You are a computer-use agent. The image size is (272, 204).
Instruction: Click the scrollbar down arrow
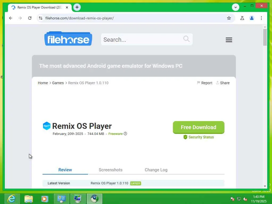pos(265,186)
